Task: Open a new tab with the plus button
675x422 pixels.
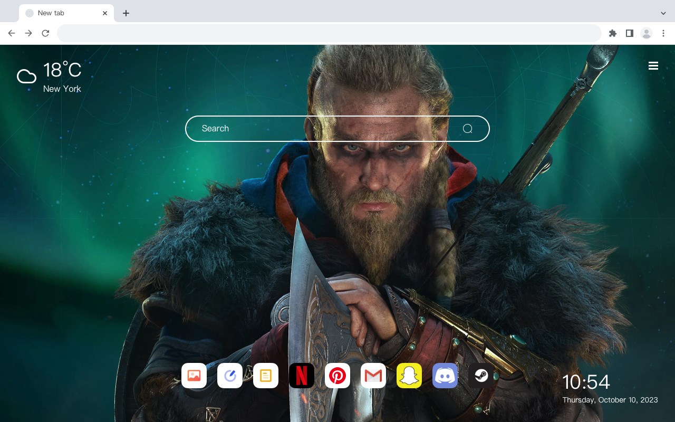Action: click(126, 13)
